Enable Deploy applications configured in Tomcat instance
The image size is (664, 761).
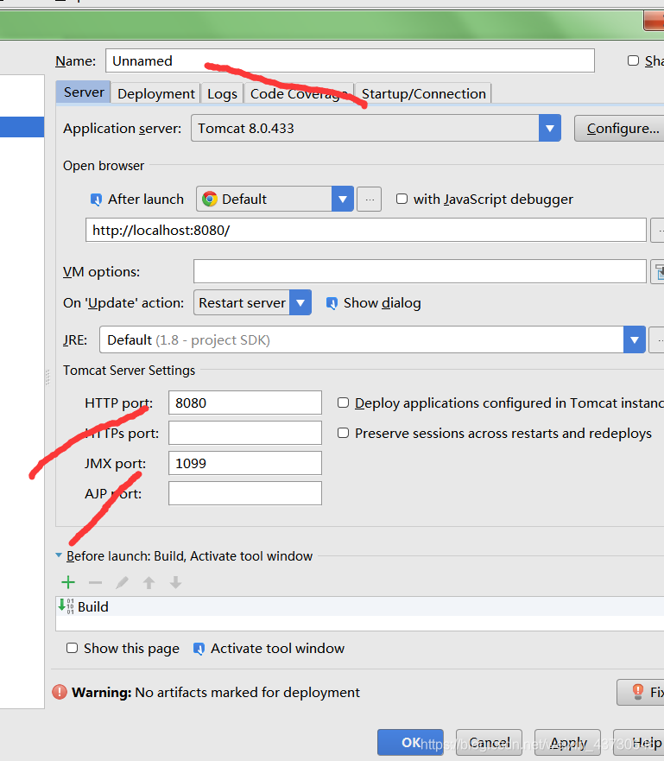343,403
